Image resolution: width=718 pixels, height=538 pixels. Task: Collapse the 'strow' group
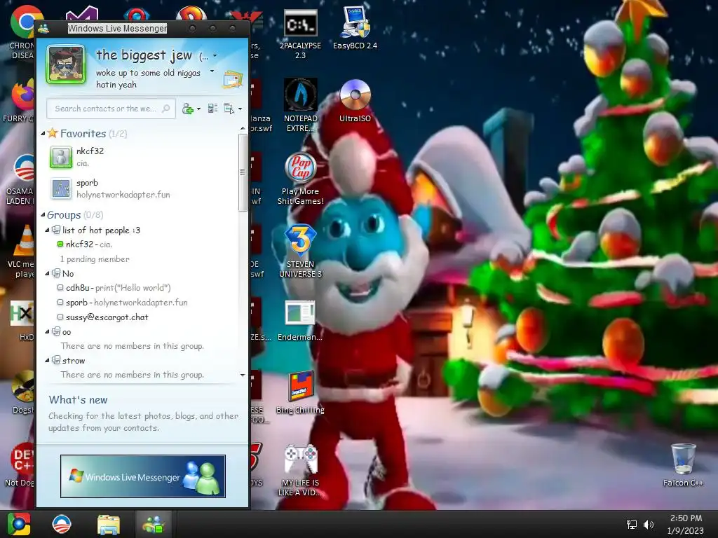click(x=47, y=361)
